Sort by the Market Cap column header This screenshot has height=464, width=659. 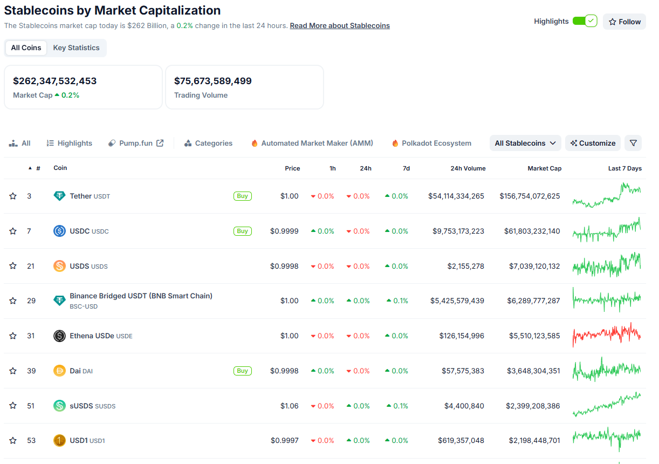pyautogui.click(x=545, y=168)
